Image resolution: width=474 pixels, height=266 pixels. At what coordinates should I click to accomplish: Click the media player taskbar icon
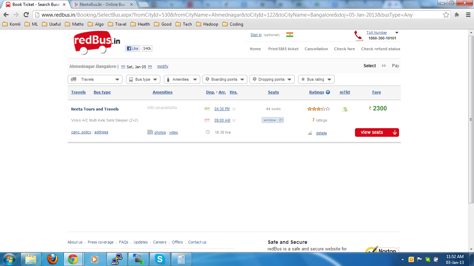pos(94,259)
